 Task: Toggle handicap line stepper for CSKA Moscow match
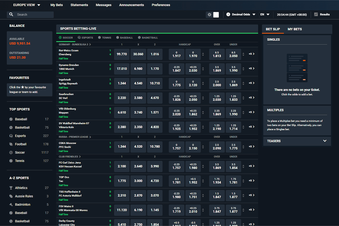click(203, 147)
